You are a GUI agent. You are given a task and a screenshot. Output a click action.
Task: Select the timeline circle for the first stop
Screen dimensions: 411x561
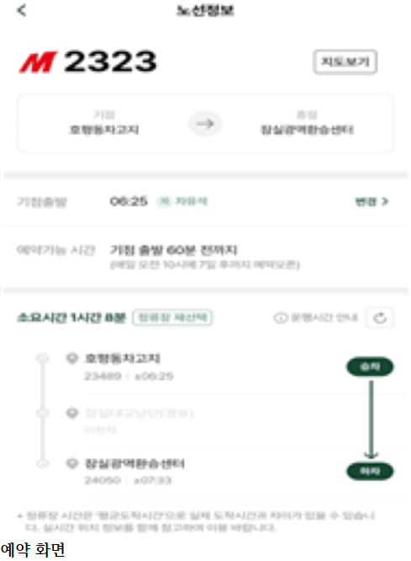tap(43, 359)
